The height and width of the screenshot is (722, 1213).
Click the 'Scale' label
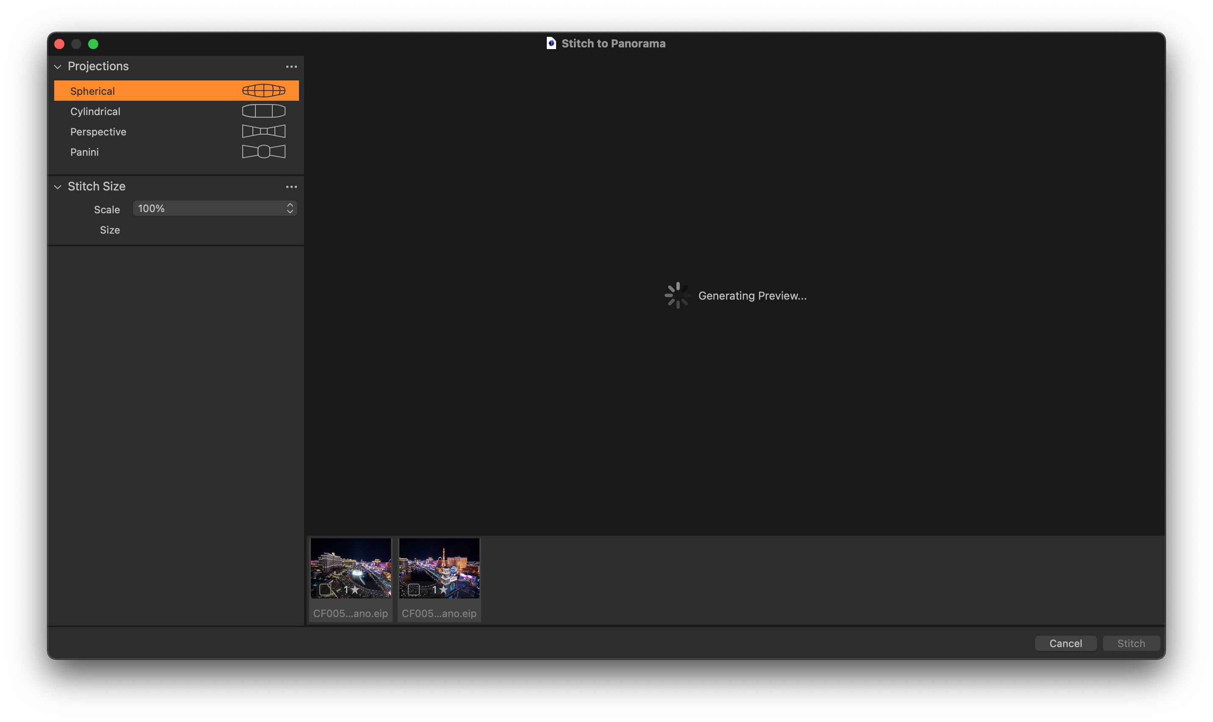click(107, 209)
